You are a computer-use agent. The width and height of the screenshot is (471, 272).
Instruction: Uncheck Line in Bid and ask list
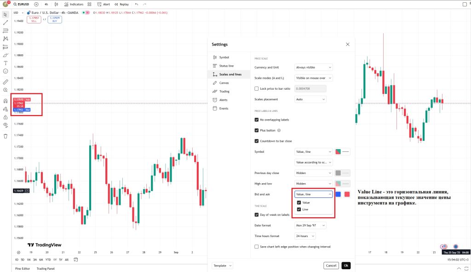tap(299, 209)
